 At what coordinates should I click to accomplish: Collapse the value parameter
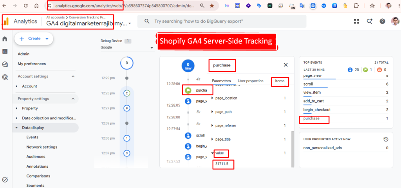pos(213,153)
